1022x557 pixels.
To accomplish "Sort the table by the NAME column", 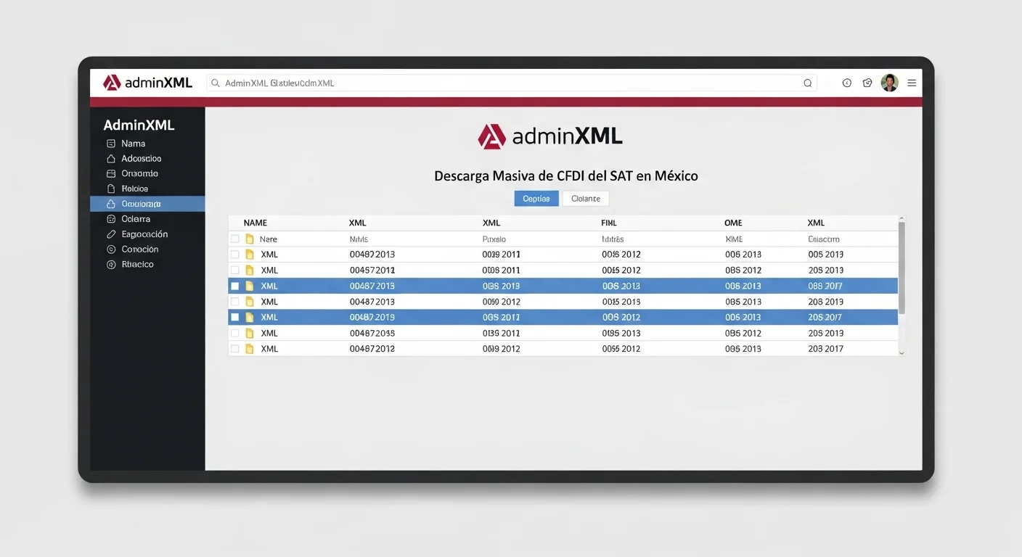I will click(x=255, y=222).
